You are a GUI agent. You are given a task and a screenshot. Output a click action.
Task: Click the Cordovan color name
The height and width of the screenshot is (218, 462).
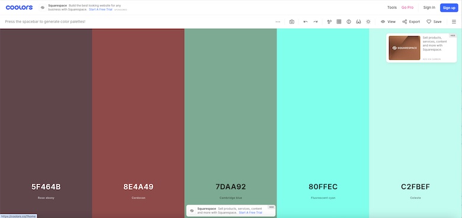click(139, 198)
